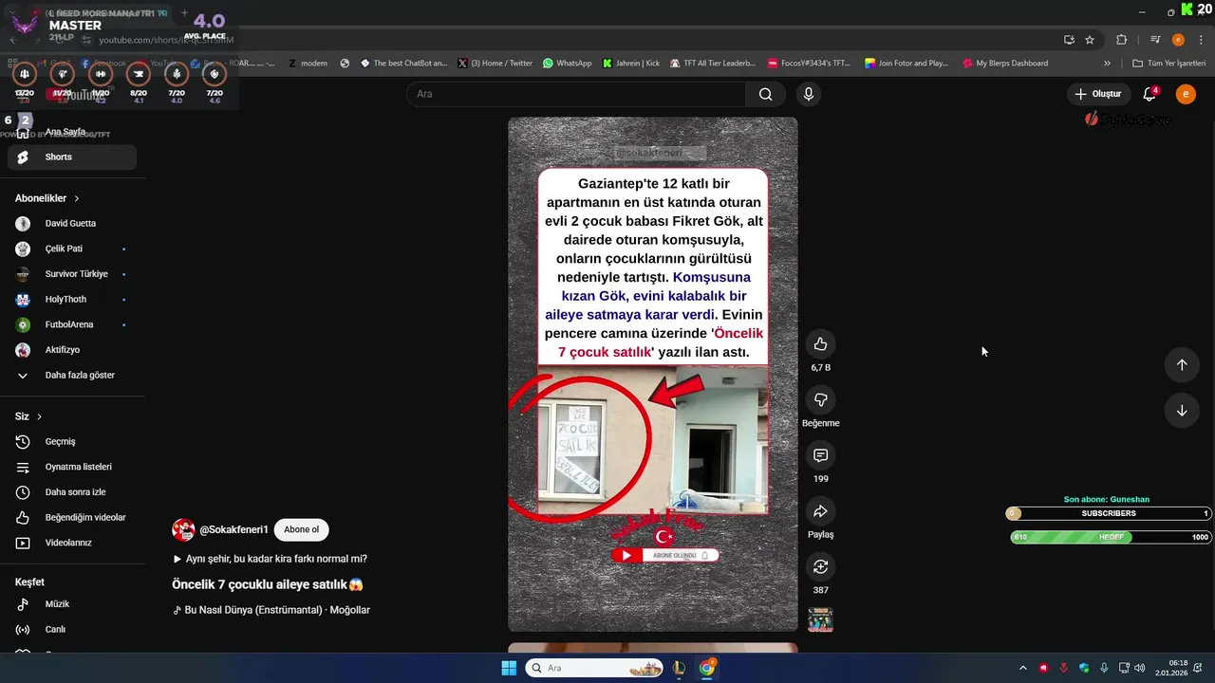
Task: Open the Windows Start button
Action: tap(509, 668)
